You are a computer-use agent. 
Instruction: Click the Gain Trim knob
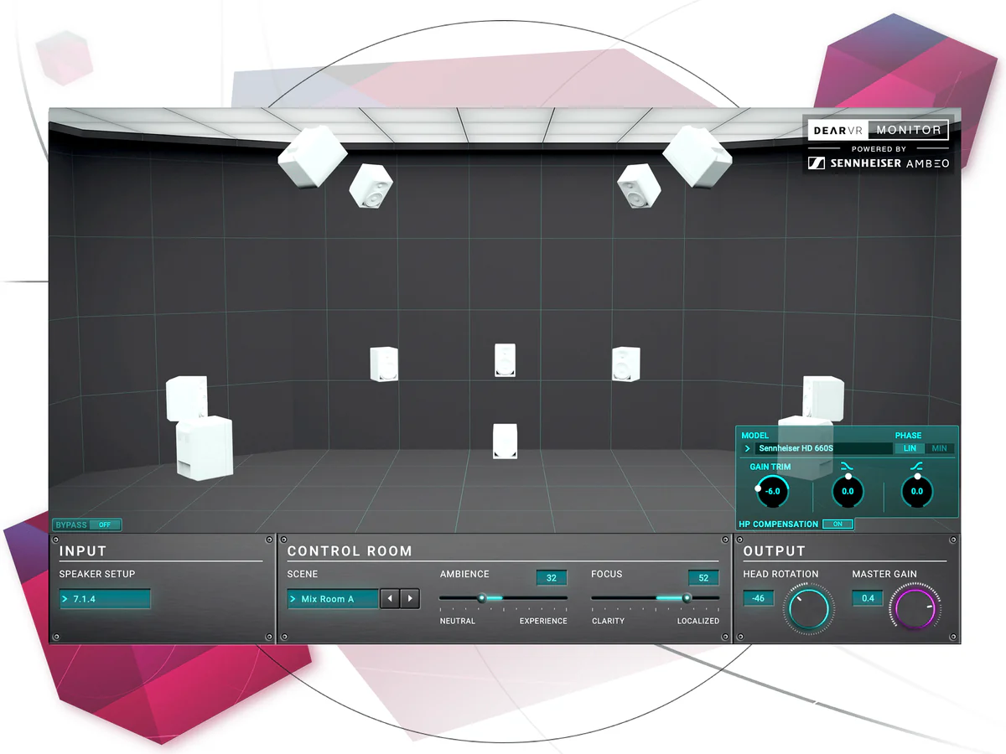[x=772, y=491]
